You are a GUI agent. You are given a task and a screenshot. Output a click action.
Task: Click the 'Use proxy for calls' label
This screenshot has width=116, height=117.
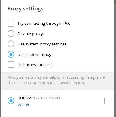click(x=34, y=65)
